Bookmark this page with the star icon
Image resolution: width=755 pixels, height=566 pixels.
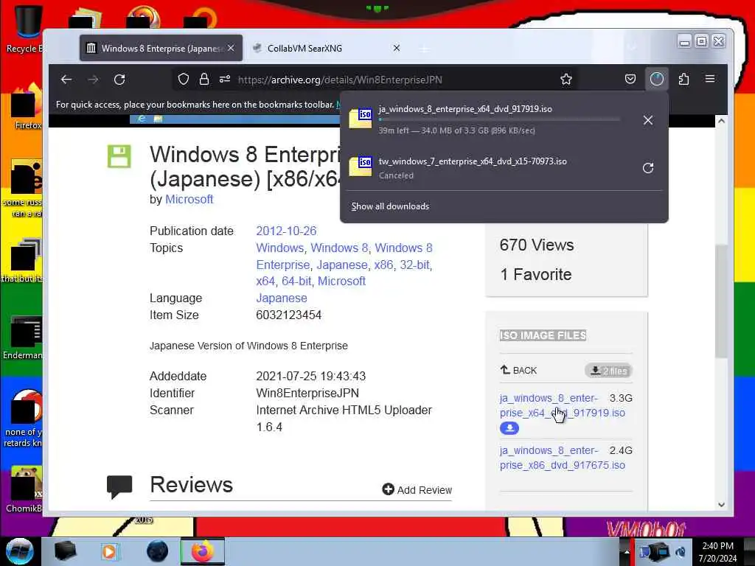click(x=566, y=80)
